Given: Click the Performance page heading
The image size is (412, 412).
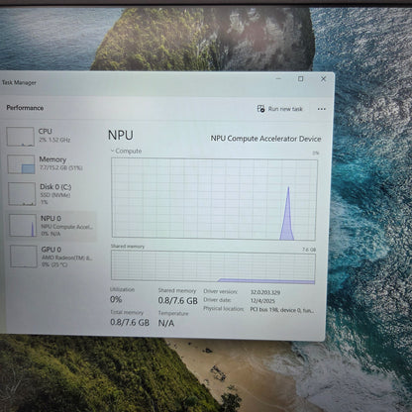Looking at the screenshot, I should coord(25,108).
